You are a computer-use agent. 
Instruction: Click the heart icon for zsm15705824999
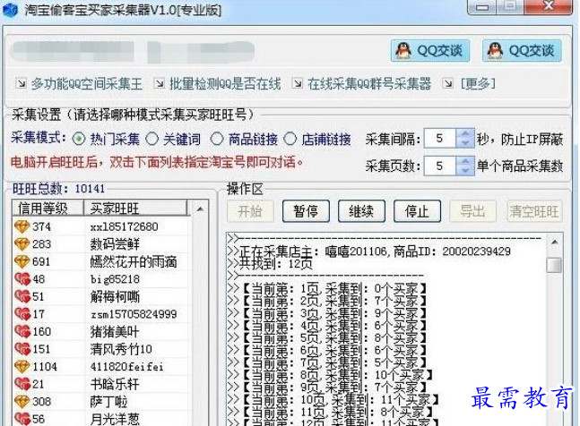pyautogui.click(x=22, y=314)
